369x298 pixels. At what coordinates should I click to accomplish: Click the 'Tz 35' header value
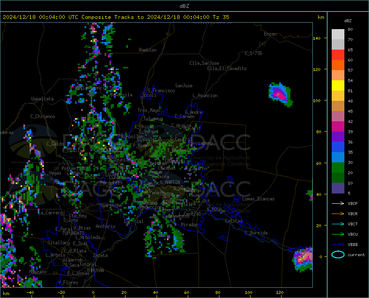click(221, 17)
